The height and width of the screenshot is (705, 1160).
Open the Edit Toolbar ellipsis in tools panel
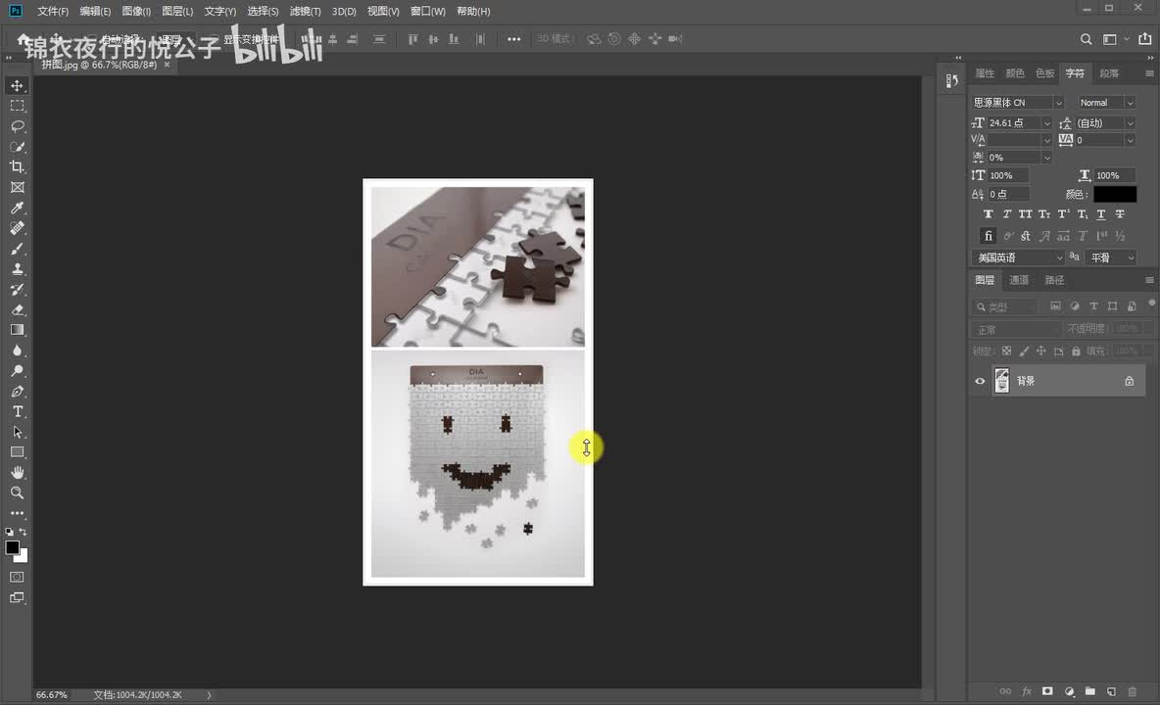point(17,513)
